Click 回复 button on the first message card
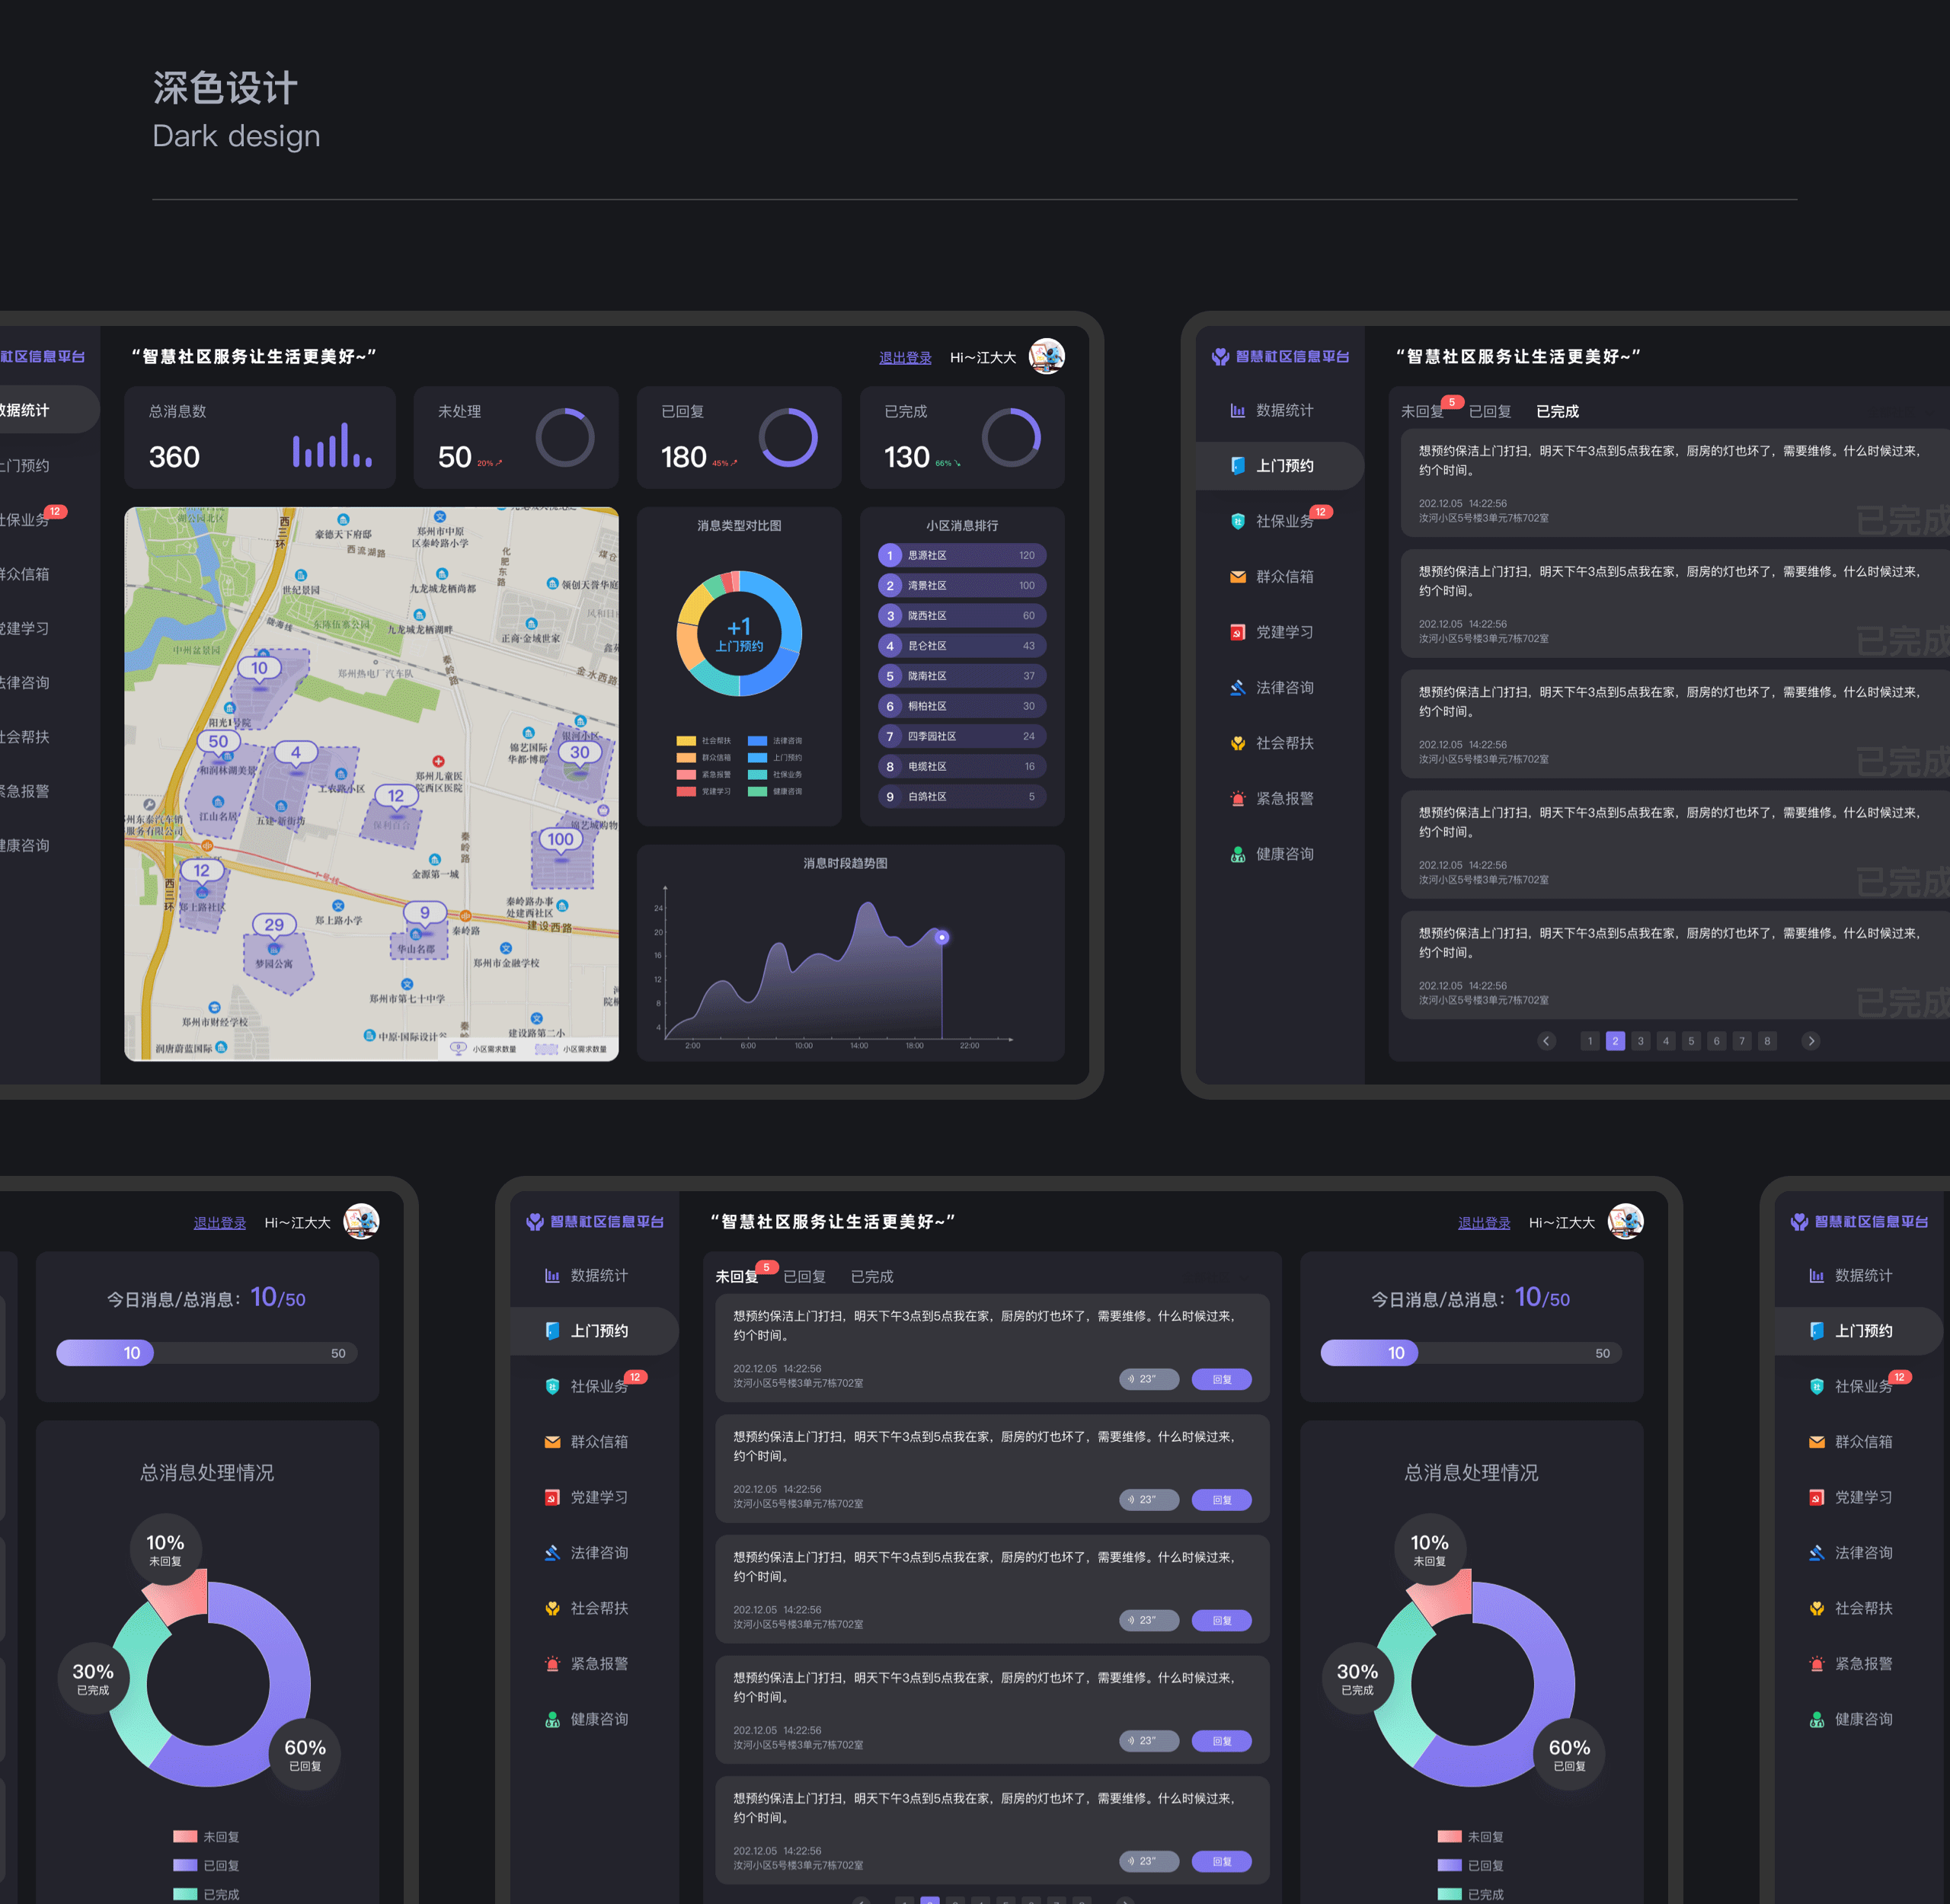 pos(1222,1379)
